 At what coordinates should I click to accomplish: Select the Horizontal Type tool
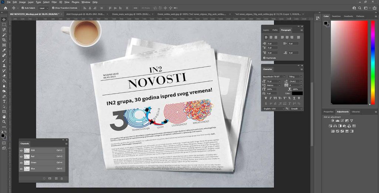coord(4,101)
